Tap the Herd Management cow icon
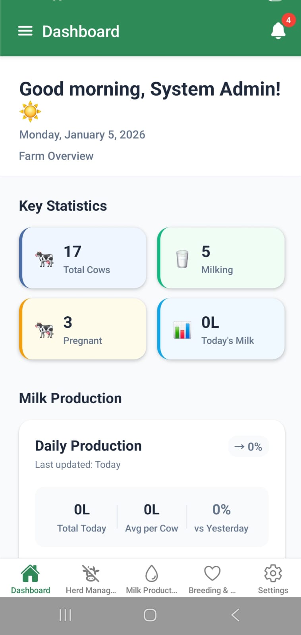 pyautogui.click(x=91, y=573)
